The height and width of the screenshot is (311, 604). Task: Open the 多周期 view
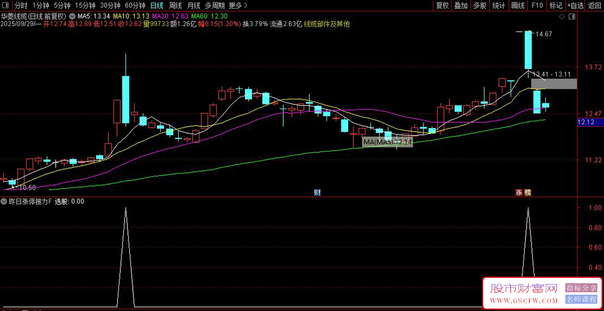[214, 5]
